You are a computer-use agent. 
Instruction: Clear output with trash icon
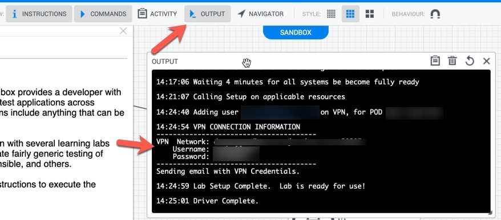pos(452,60)
